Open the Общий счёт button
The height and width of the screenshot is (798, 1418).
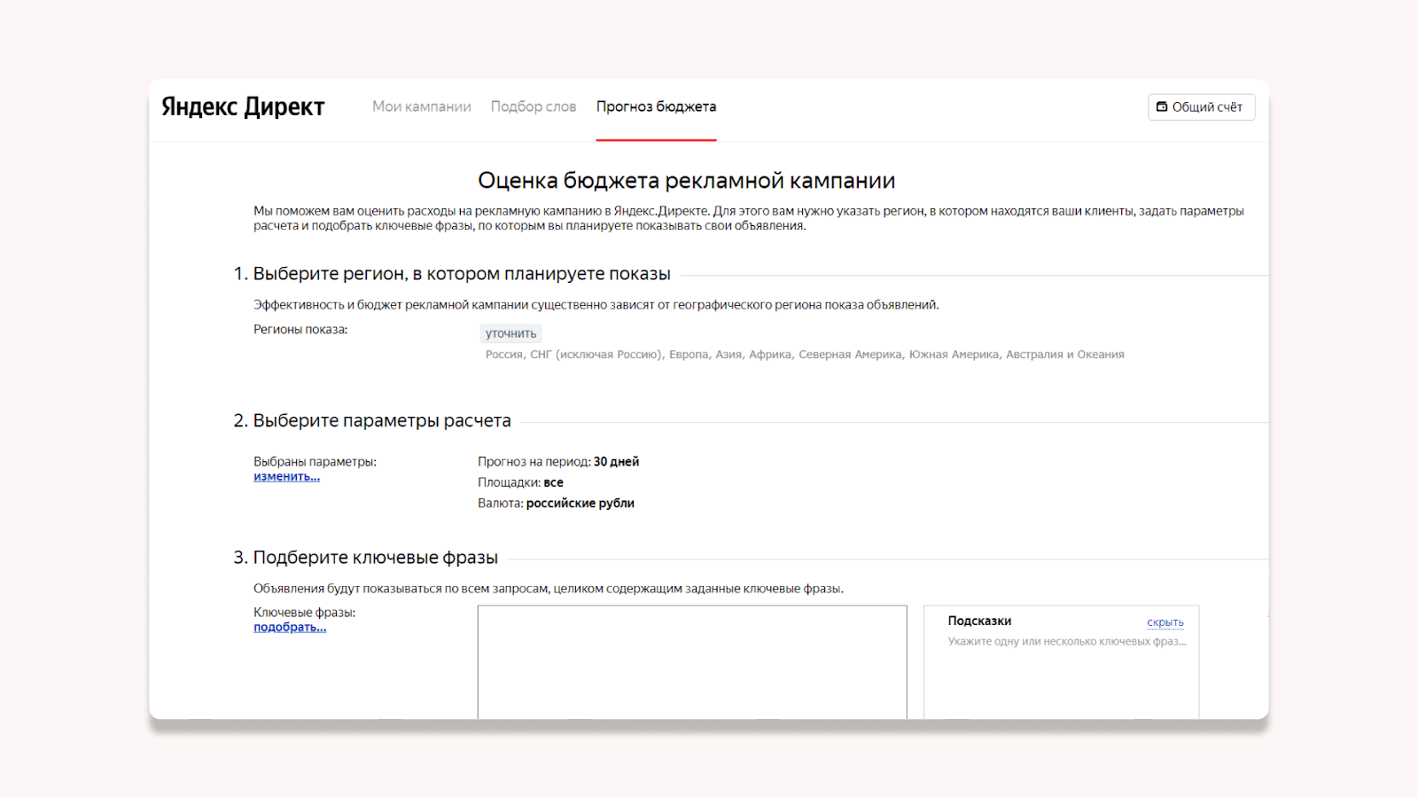tap(1202, 107)
